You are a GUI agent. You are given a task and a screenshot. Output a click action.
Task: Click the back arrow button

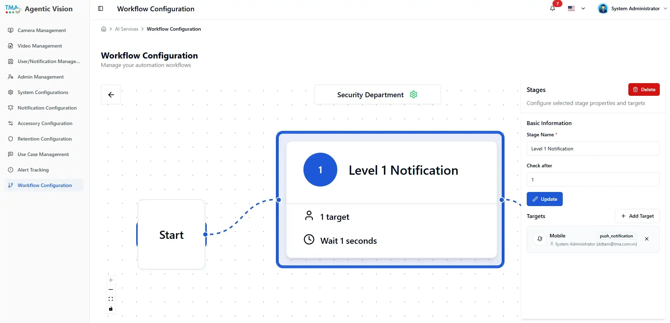pyautogui.click(x=111, y=94)
